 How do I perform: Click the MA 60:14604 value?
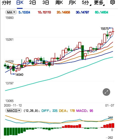[x=102, y=12]
